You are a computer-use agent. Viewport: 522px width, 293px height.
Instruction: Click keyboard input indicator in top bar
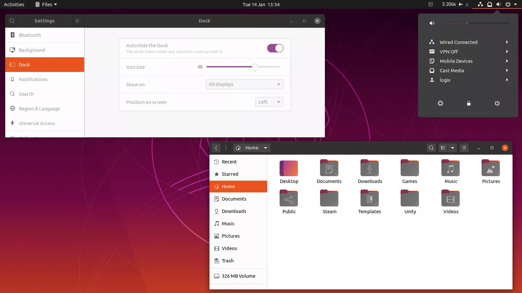pos(431,4)
